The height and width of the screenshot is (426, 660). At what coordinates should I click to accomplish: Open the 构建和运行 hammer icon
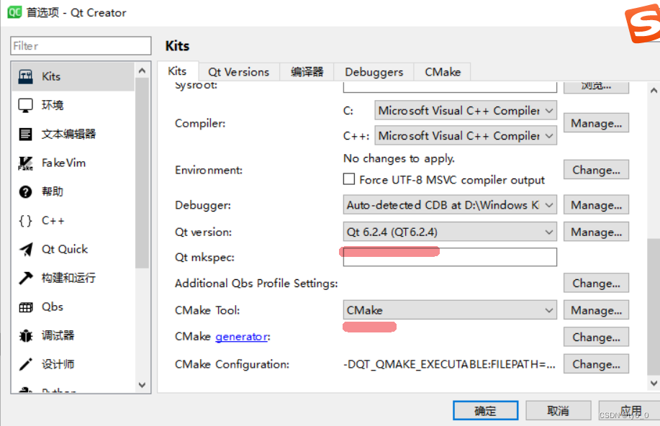pos(26,278)
